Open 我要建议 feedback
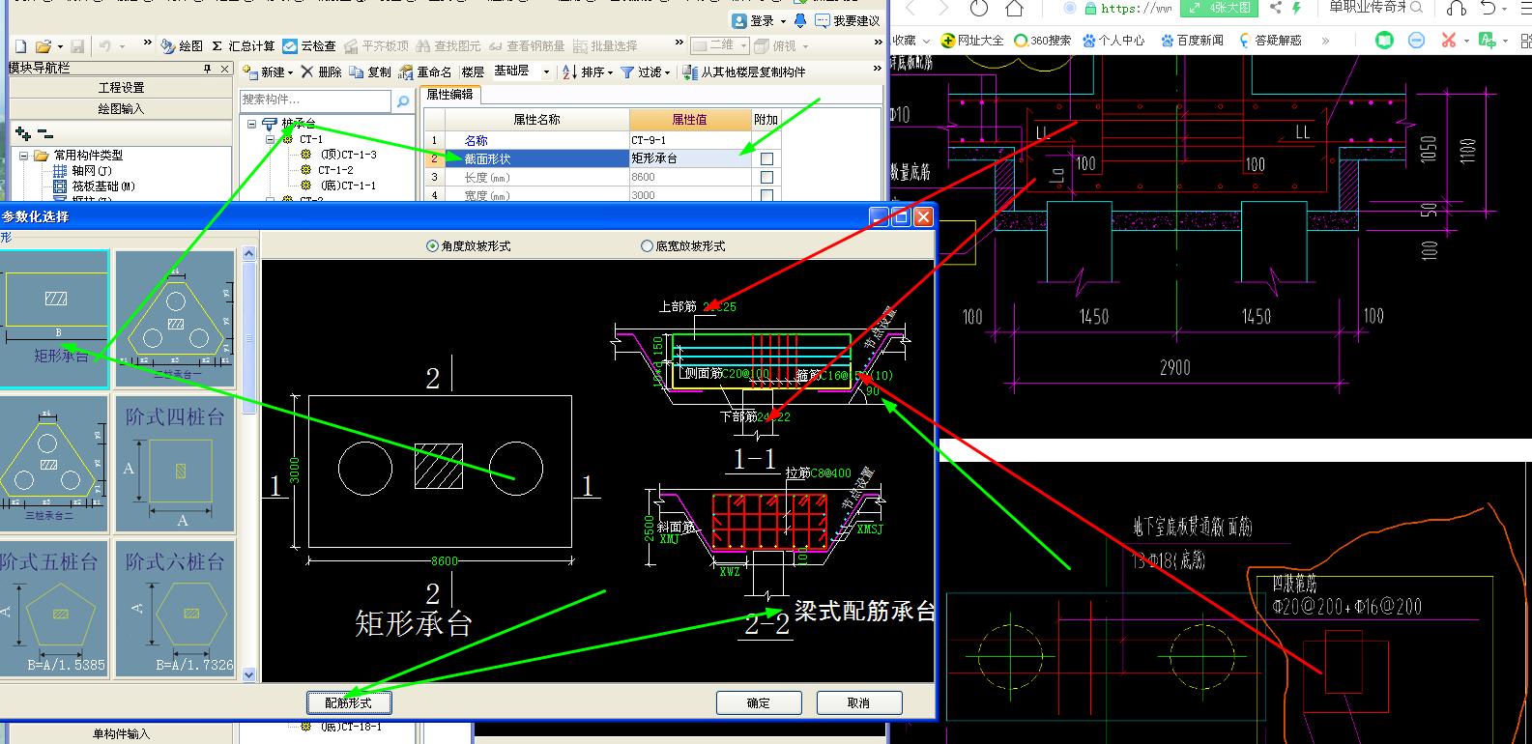 click(848, 20)
